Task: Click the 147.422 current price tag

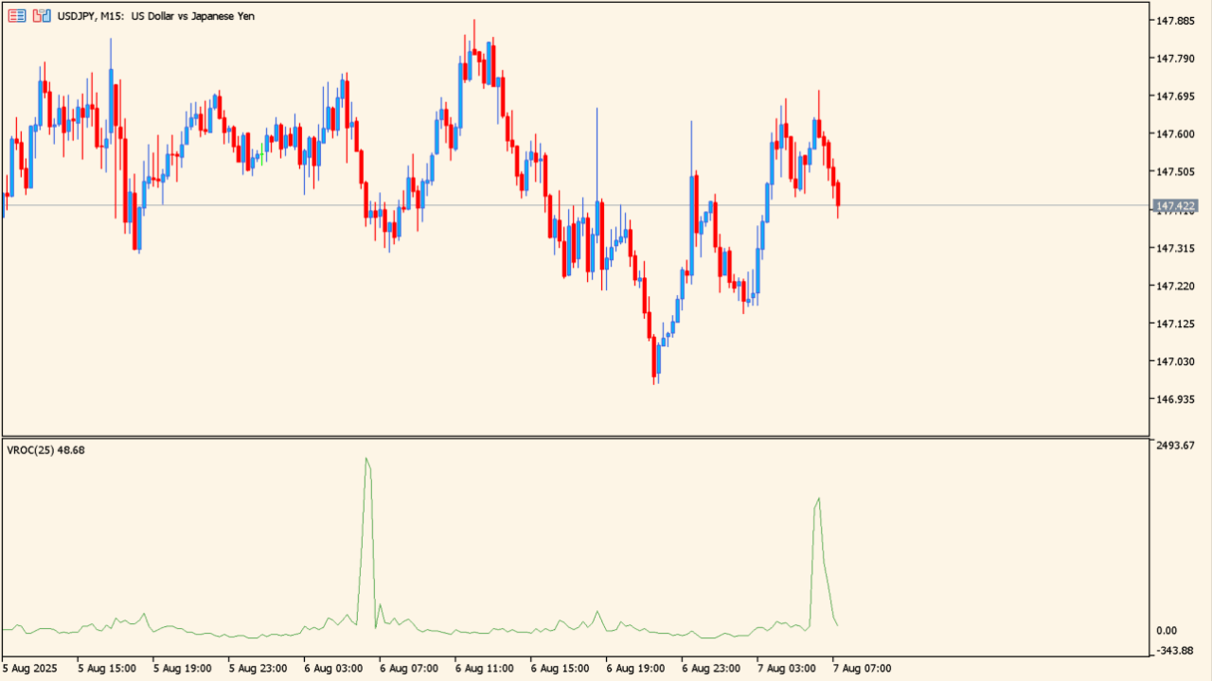Action: click(1176, 205)
